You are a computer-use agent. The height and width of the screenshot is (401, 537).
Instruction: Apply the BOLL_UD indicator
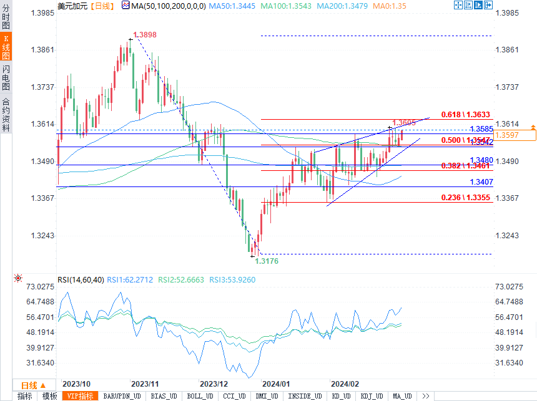point(200,396)
